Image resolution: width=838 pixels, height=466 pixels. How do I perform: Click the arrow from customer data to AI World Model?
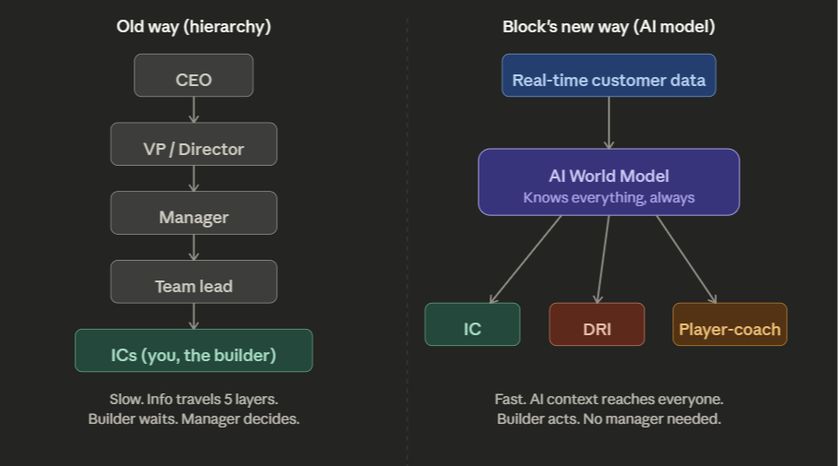click(x=609, y=122)
